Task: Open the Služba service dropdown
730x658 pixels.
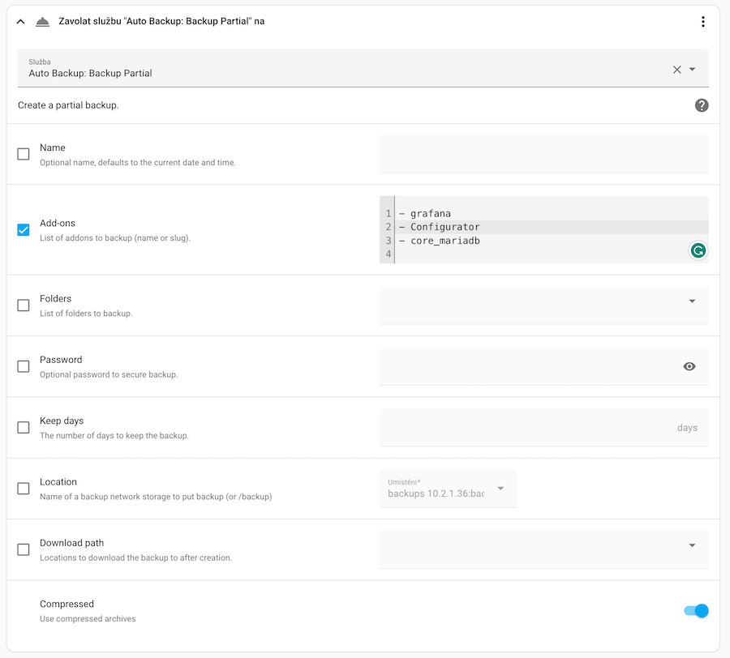Action: (693, 70)
